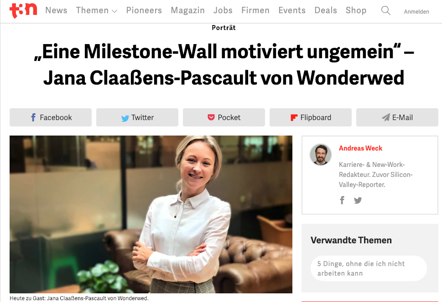
Task: Save article to Pocket
Action: pyautogui.click(x=224, y=117)
